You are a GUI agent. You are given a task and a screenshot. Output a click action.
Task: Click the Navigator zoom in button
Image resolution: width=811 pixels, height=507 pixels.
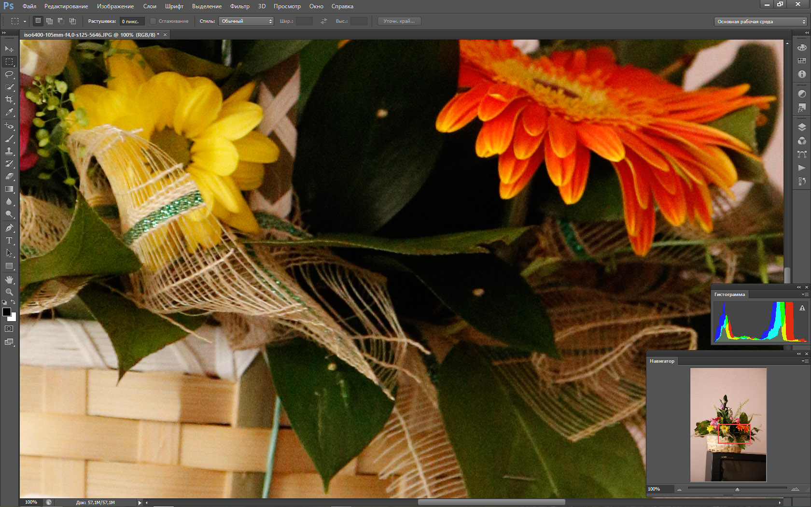point(795,490)
